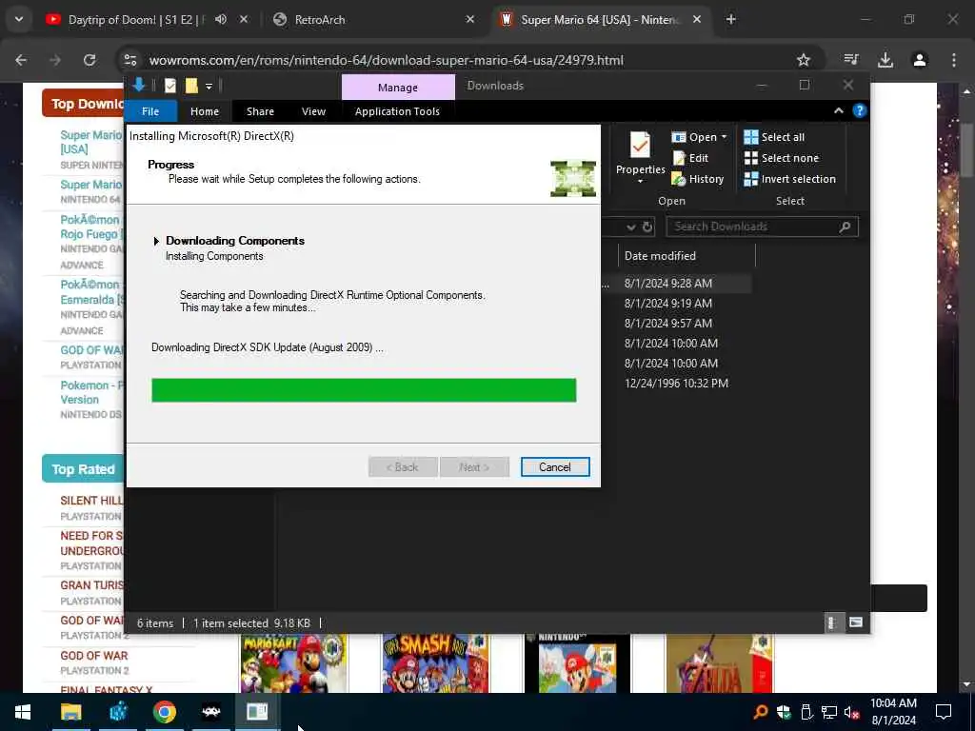The width and height of the screenshot is (975, 731).
Task: Click Properties icon in Explorer ribbon
Action: pyautogui.click(x=641, y=146)
